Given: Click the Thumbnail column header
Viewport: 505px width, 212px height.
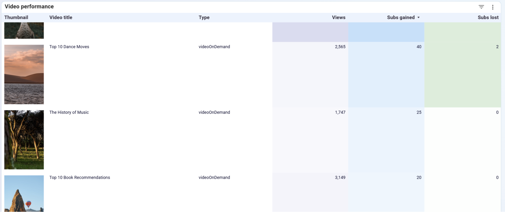Looking at the screenshot, I should [16, 17].
